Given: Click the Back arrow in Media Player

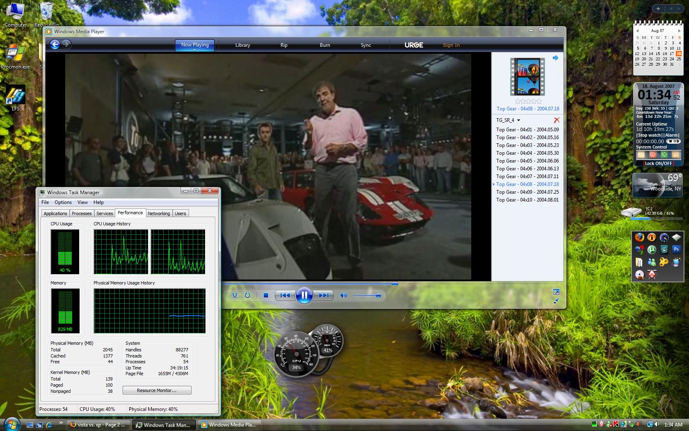Looking at the screenshot, I should [55, 45].
